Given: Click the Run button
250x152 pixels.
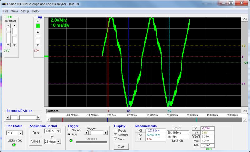Looking at the screenshot, I should (x=36, y=133).
